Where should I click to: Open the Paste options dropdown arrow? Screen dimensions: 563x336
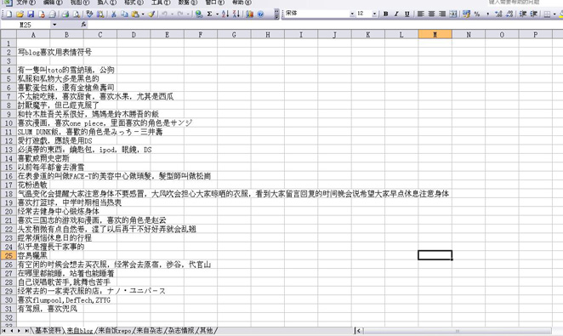(143, 14)
